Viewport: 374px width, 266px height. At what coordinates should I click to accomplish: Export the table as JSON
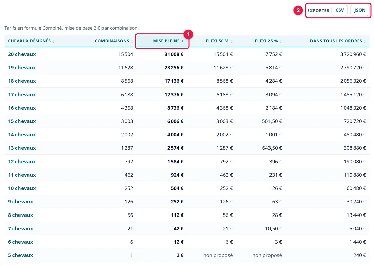[360, 10]
